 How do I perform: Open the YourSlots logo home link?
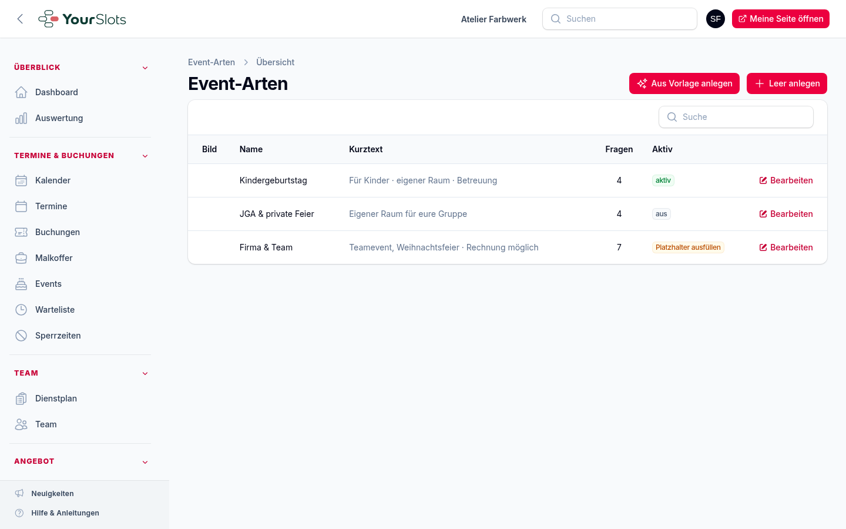click(x=82, y=19)
